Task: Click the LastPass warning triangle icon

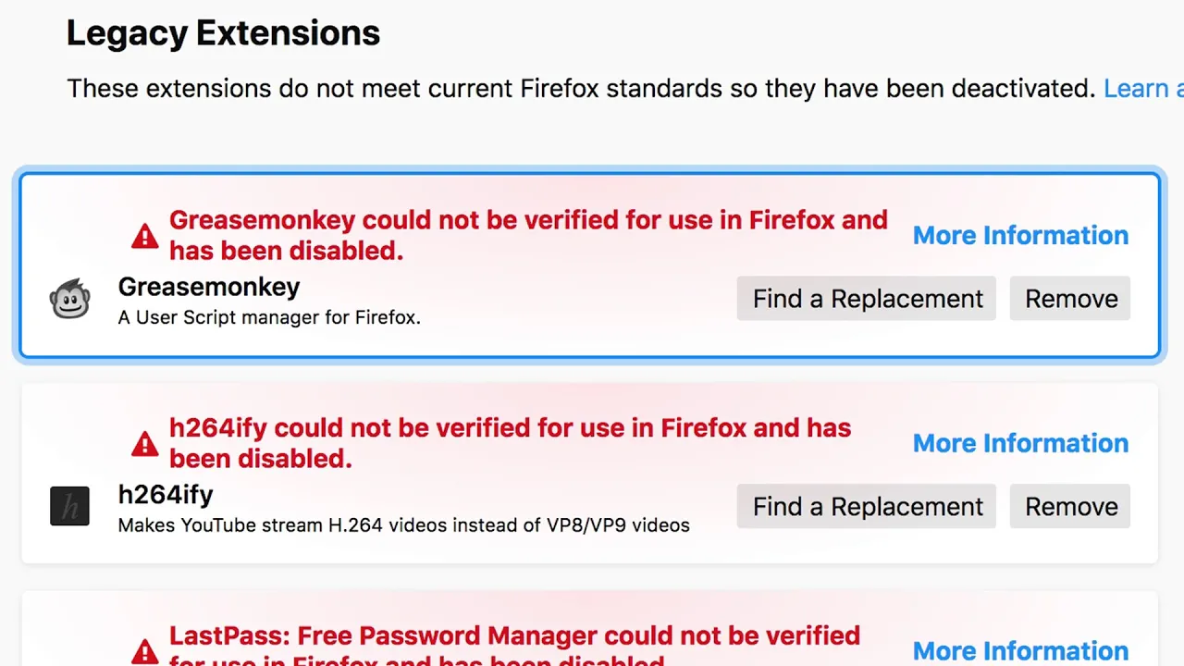Action: coord(144,651)
